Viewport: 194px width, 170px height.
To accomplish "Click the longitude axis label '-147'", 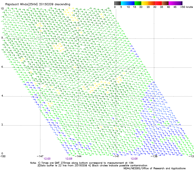I will [x=40, y=156].
